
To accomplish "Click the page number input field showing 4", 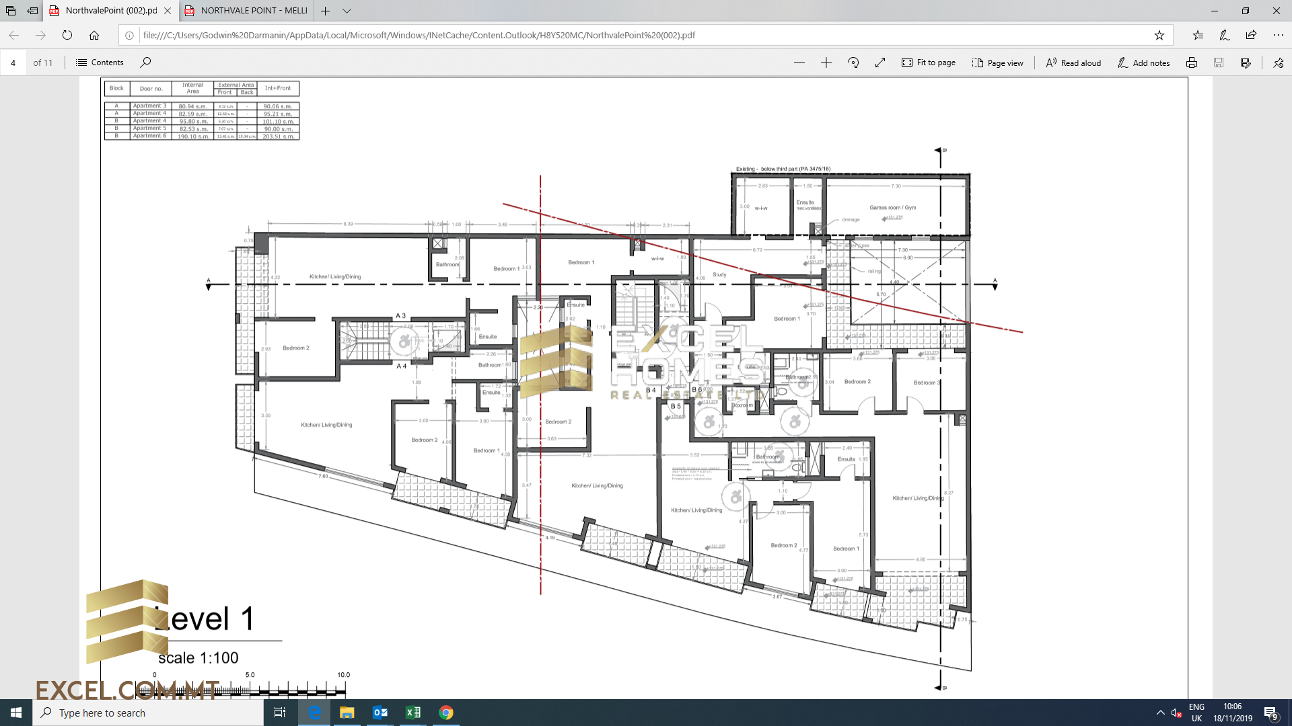I will coord(14,62).
